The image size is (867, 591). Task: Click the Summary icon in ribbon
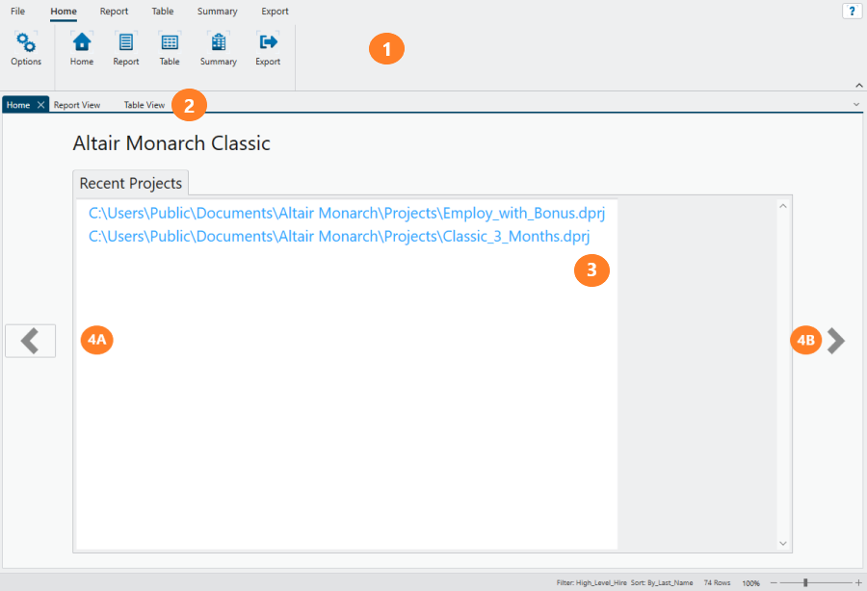coord(219,42)
